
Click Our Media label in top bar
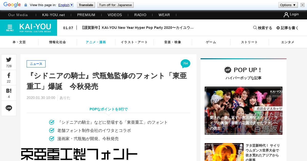coord(18,15)
